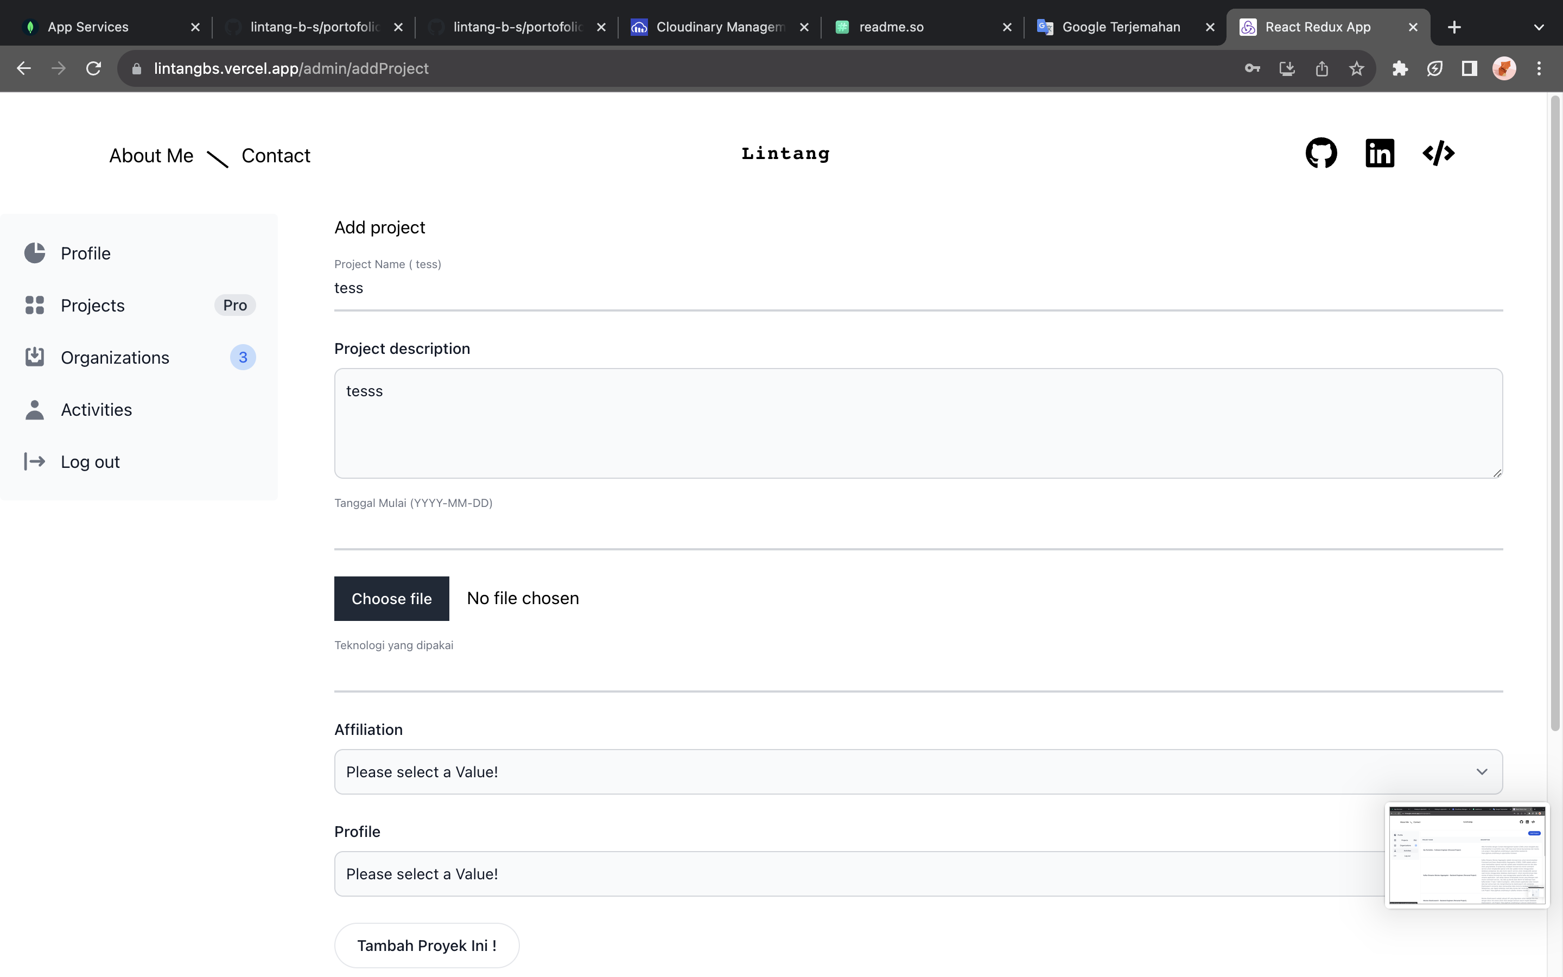Open the tab search chevron in the tab bar

[x=1539, y=27]
